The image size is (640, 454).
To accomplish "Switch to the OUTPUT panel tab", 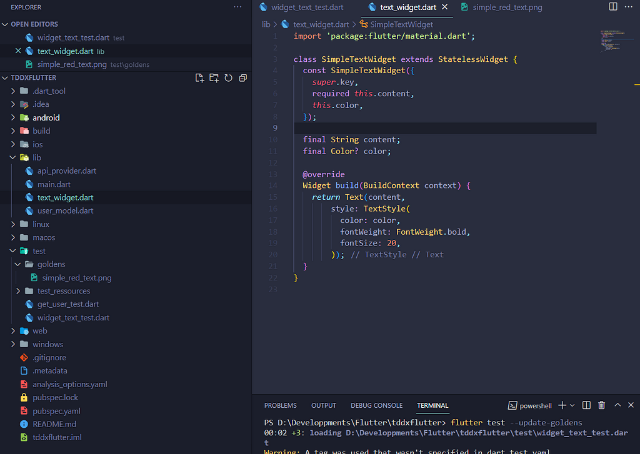I will 324,405.
